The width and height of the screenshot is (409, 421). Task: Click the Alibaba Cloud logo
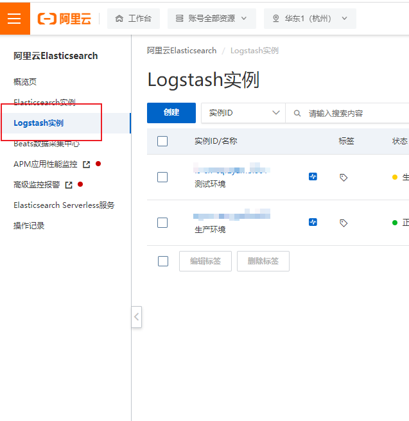click(x=64, y=19)
